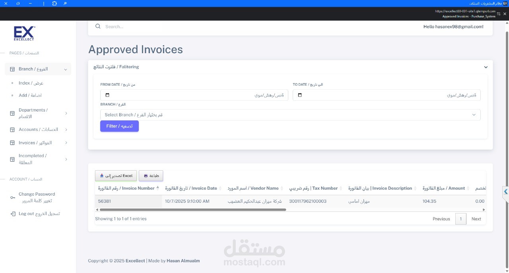Open site settings icon beside the URL
This screenshot has width=509, height=273.
(499, 14)
